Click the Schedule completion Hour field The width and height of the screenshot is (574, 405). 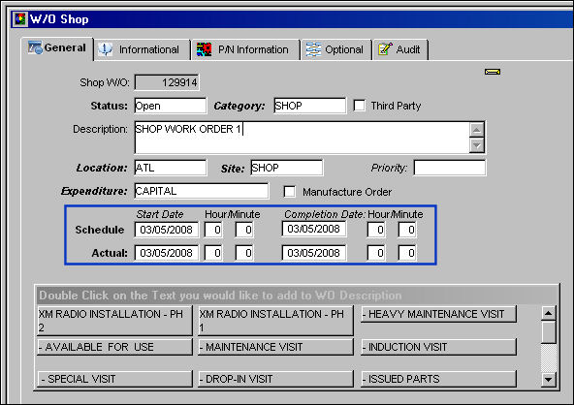click(x=376, y=230)
